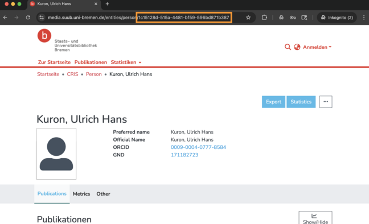Open the three-dot more options button
Screen dimensions: 369x224
click(x=326, y=102)
